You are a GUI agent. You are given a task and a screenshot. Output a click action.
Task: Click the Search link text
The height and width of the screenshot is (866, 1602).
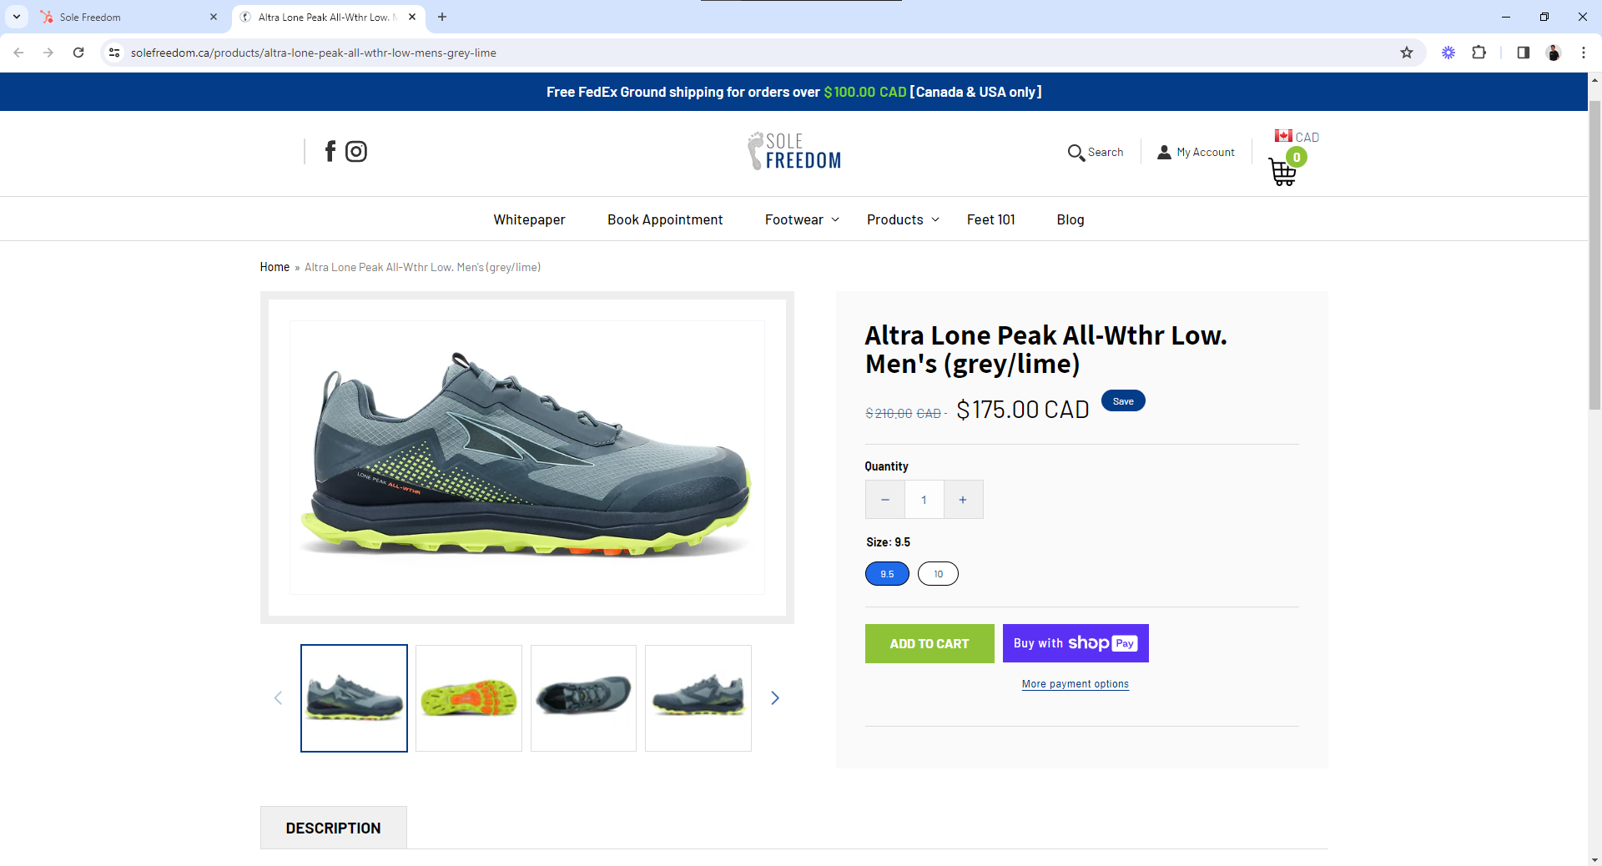[x=1106, y=153]
